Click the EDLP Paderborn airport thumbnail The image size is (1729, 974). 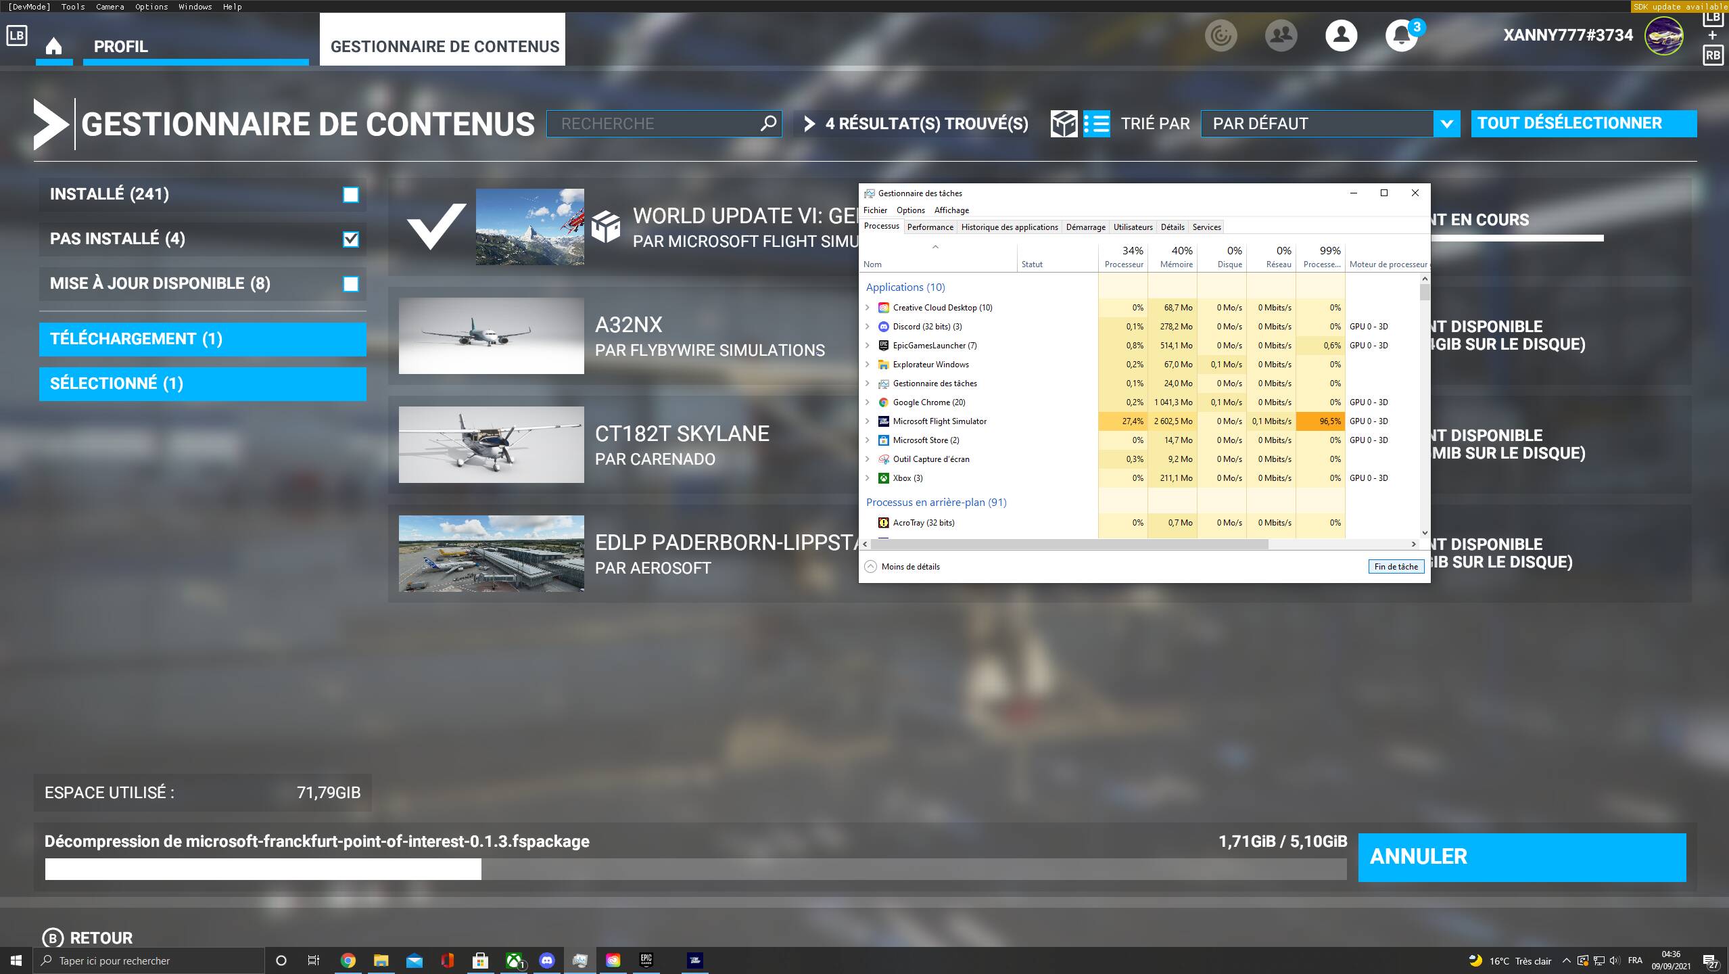coord(492,553)
